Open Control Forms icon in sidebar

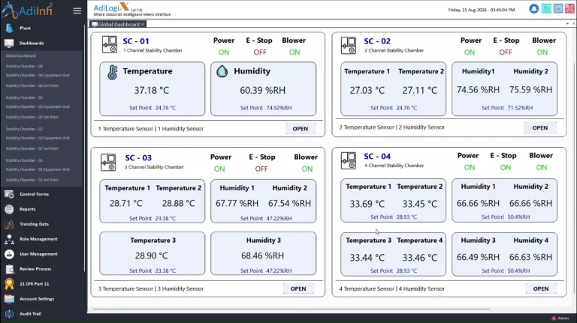9,194
